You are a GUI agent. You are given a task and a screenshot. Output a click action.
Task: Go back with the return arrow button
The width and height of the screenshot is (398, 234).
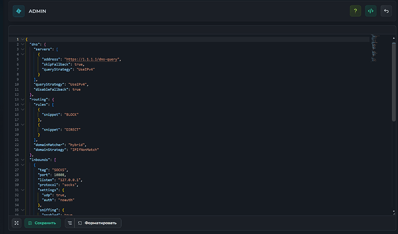tap(386, 11)
